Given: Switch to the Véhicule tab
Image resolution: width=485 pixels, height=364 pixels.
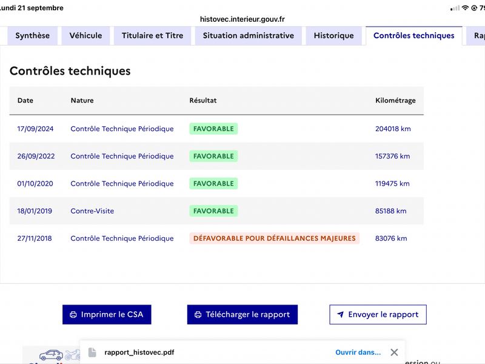Looking at the screenshot, I should [x=85, y=36].
